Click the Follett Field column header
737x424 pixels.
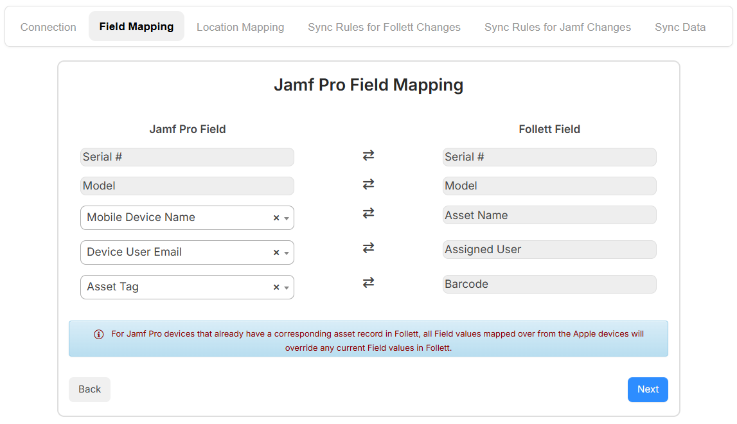[549, 129]
